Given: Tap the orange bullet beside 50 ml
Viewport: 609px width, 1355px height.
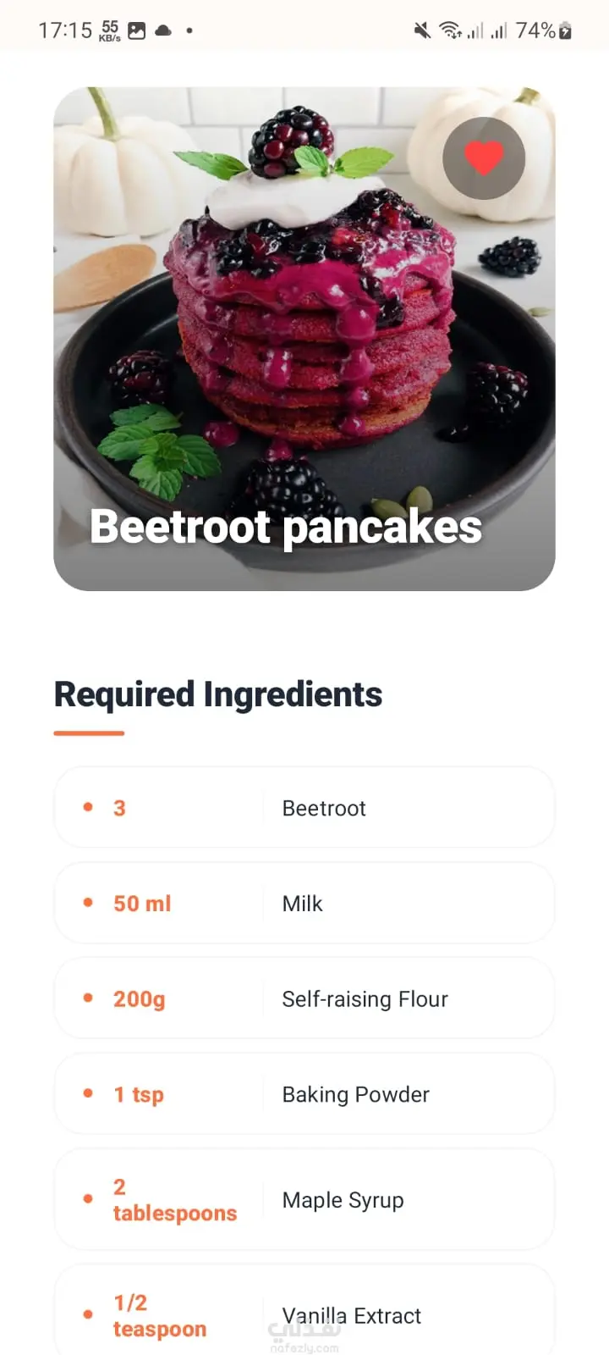Looking at the screenshot, I should pyautogui.click(x=88, y=903).
